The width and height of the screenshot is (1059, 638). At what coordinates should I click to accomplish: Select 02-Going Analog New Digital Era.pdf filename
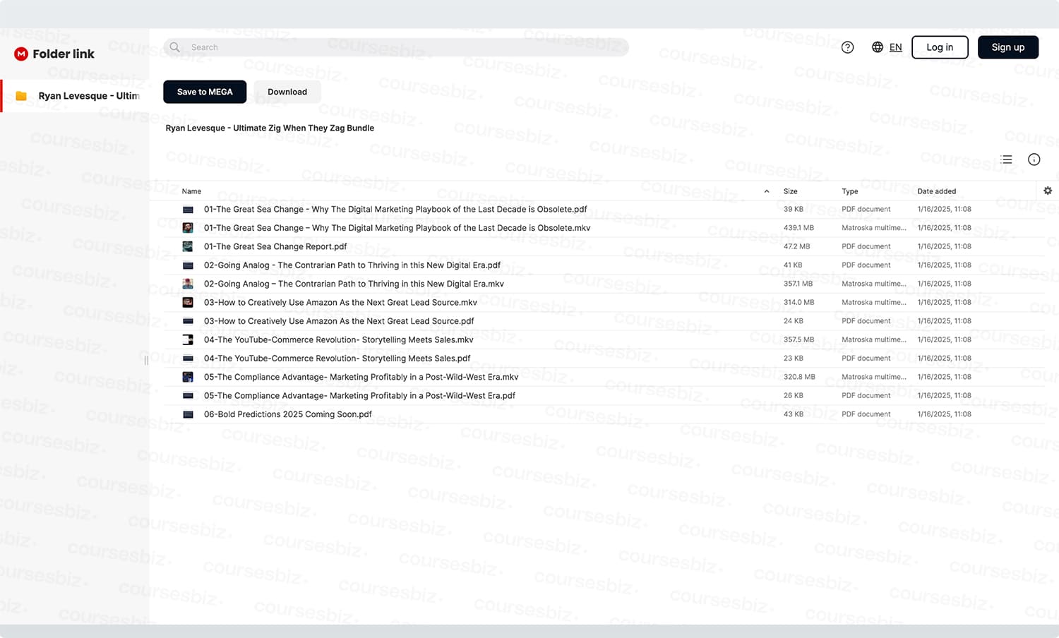[352, 265]
